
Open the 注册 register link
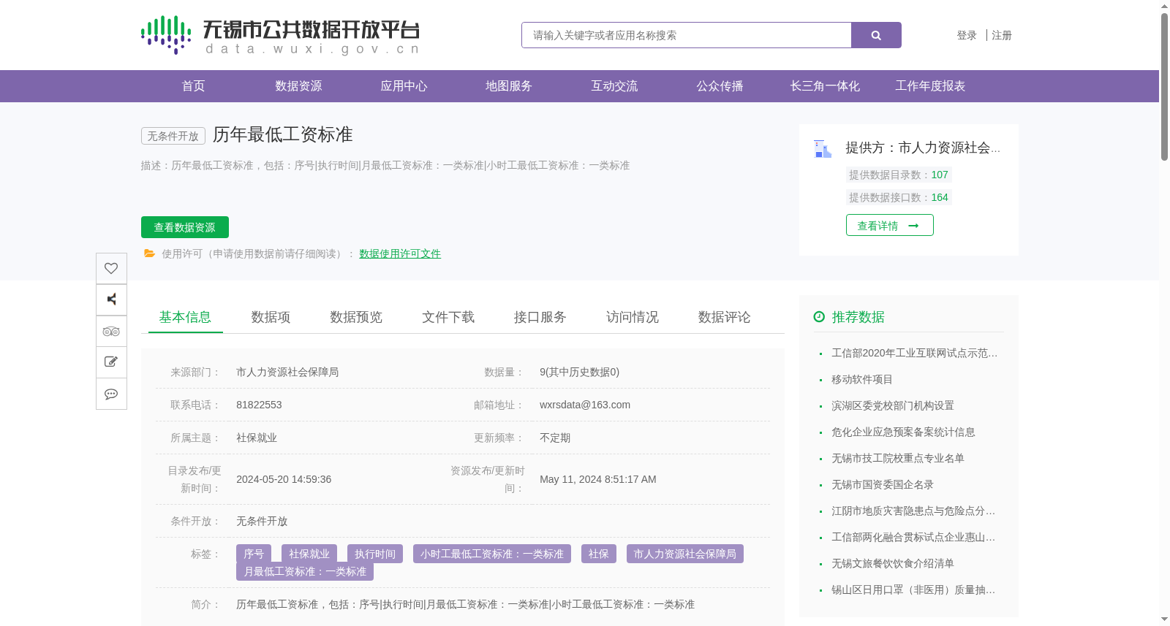click(x=1002, y=35)
